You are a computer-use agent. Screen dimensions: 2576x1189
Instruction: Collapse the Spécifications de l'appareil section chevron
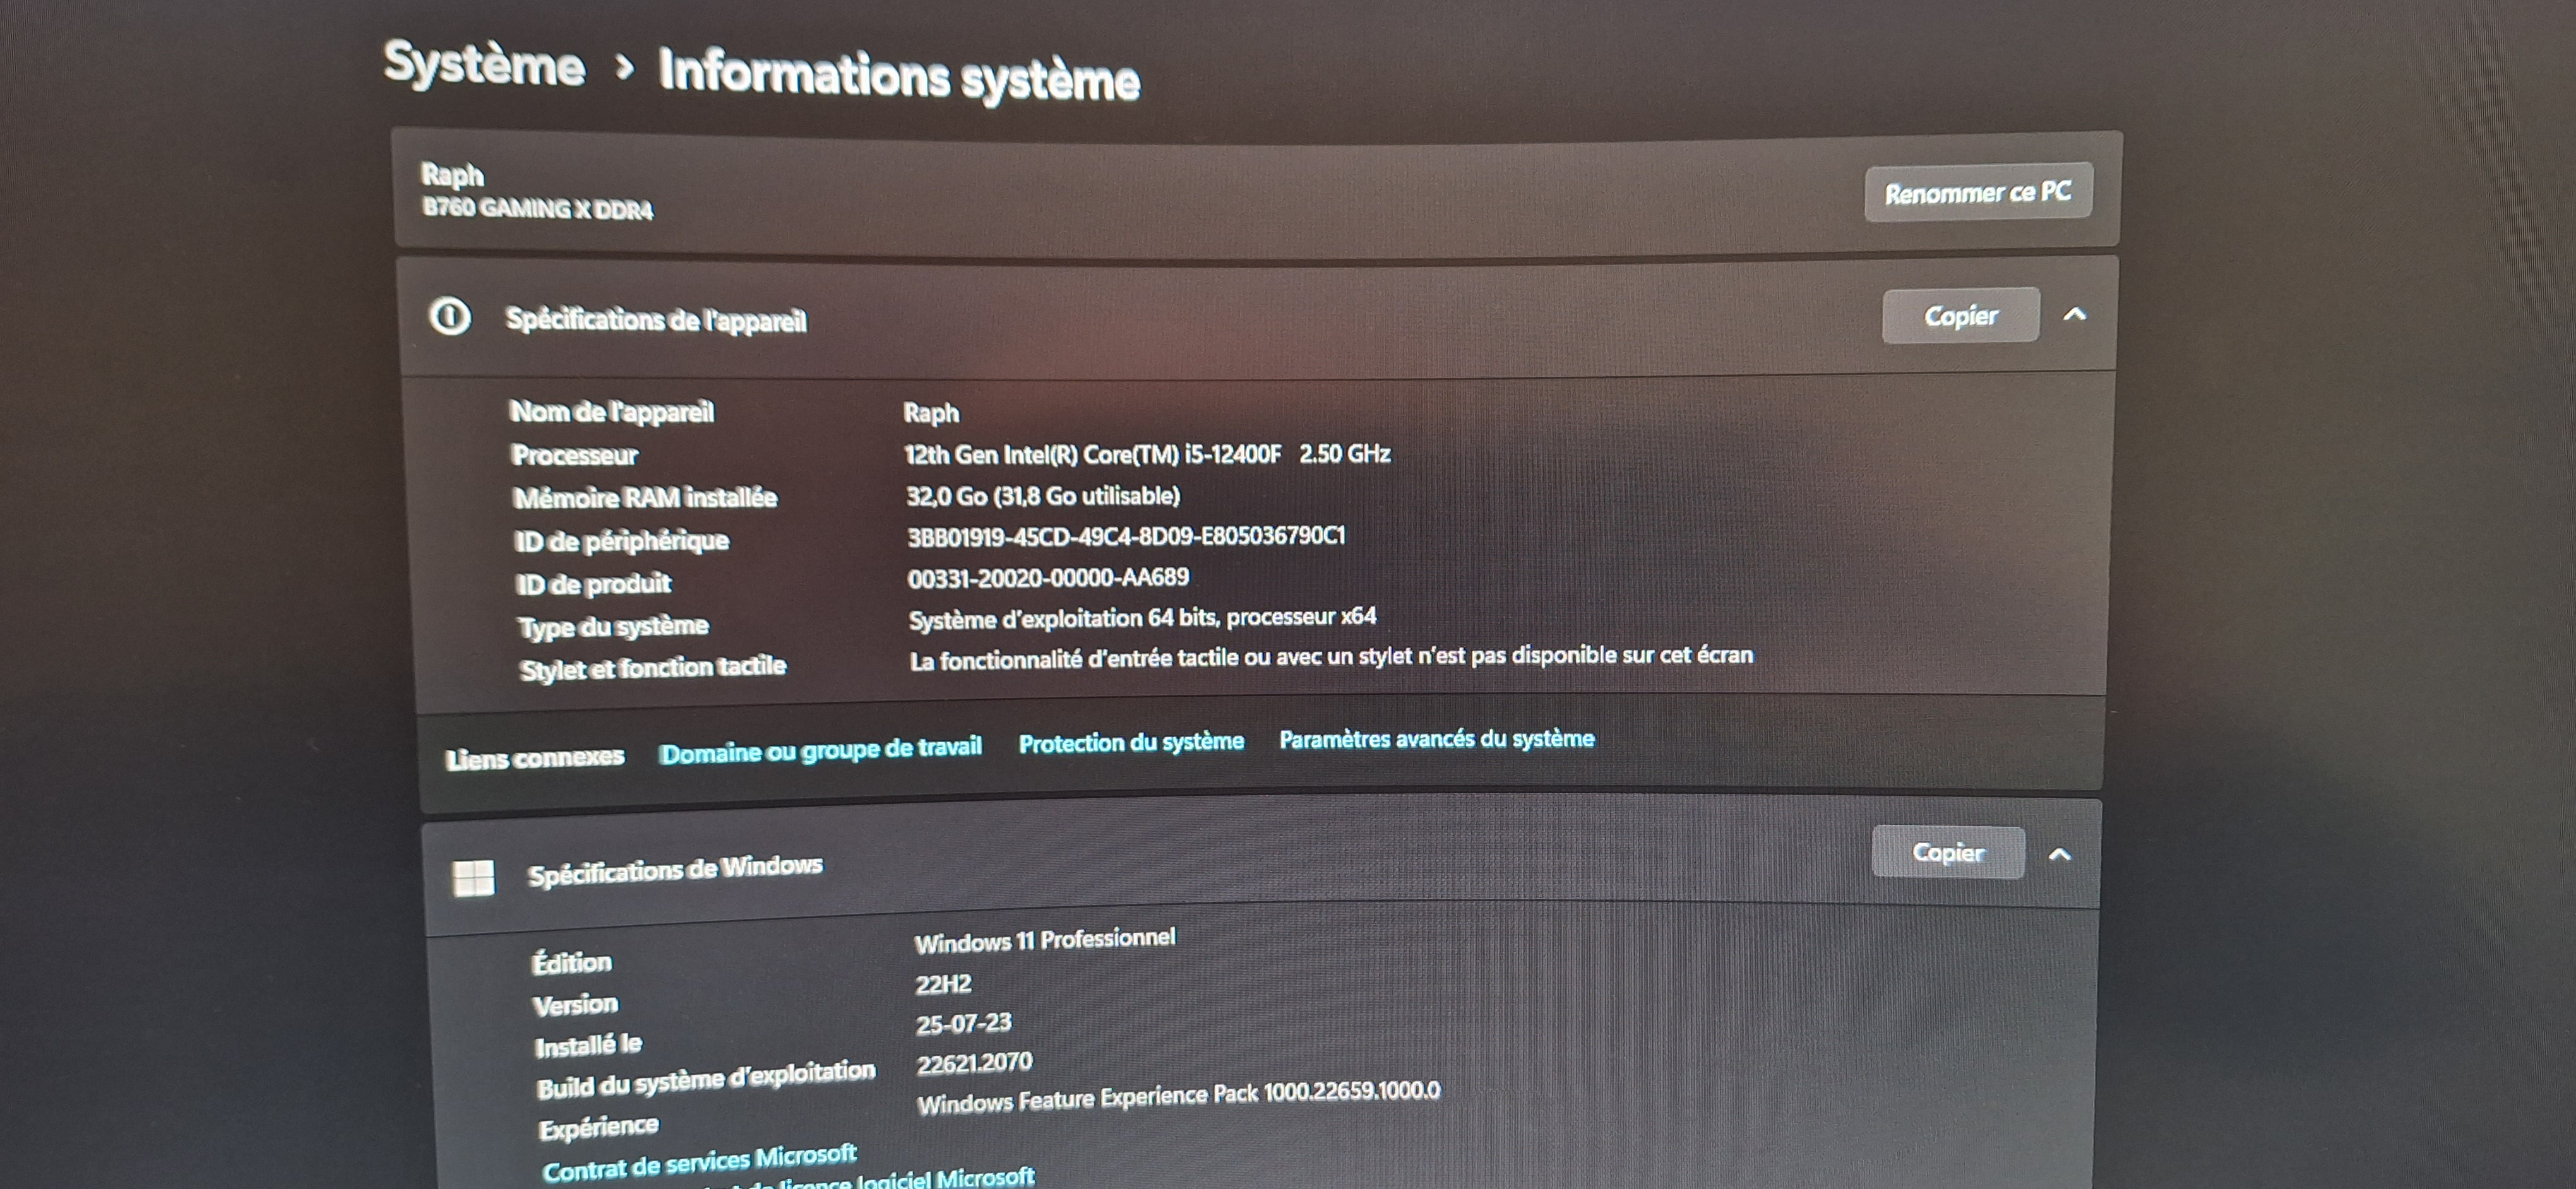click(2075, 315)
